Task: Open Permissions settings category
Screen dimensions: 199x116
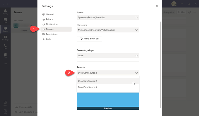Action: click(56, 34)
